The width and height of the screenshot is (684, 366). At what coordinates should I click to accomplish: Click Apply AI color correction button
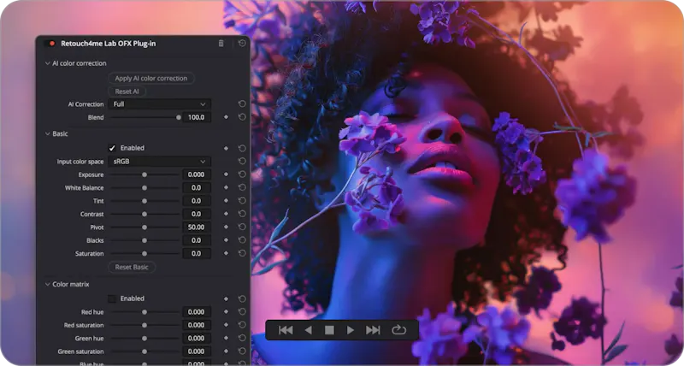151,78
